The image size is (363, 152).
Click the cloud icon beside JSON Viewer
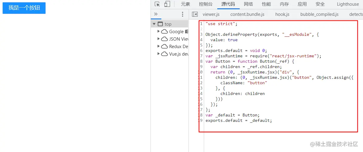click(x=164, y=39)
